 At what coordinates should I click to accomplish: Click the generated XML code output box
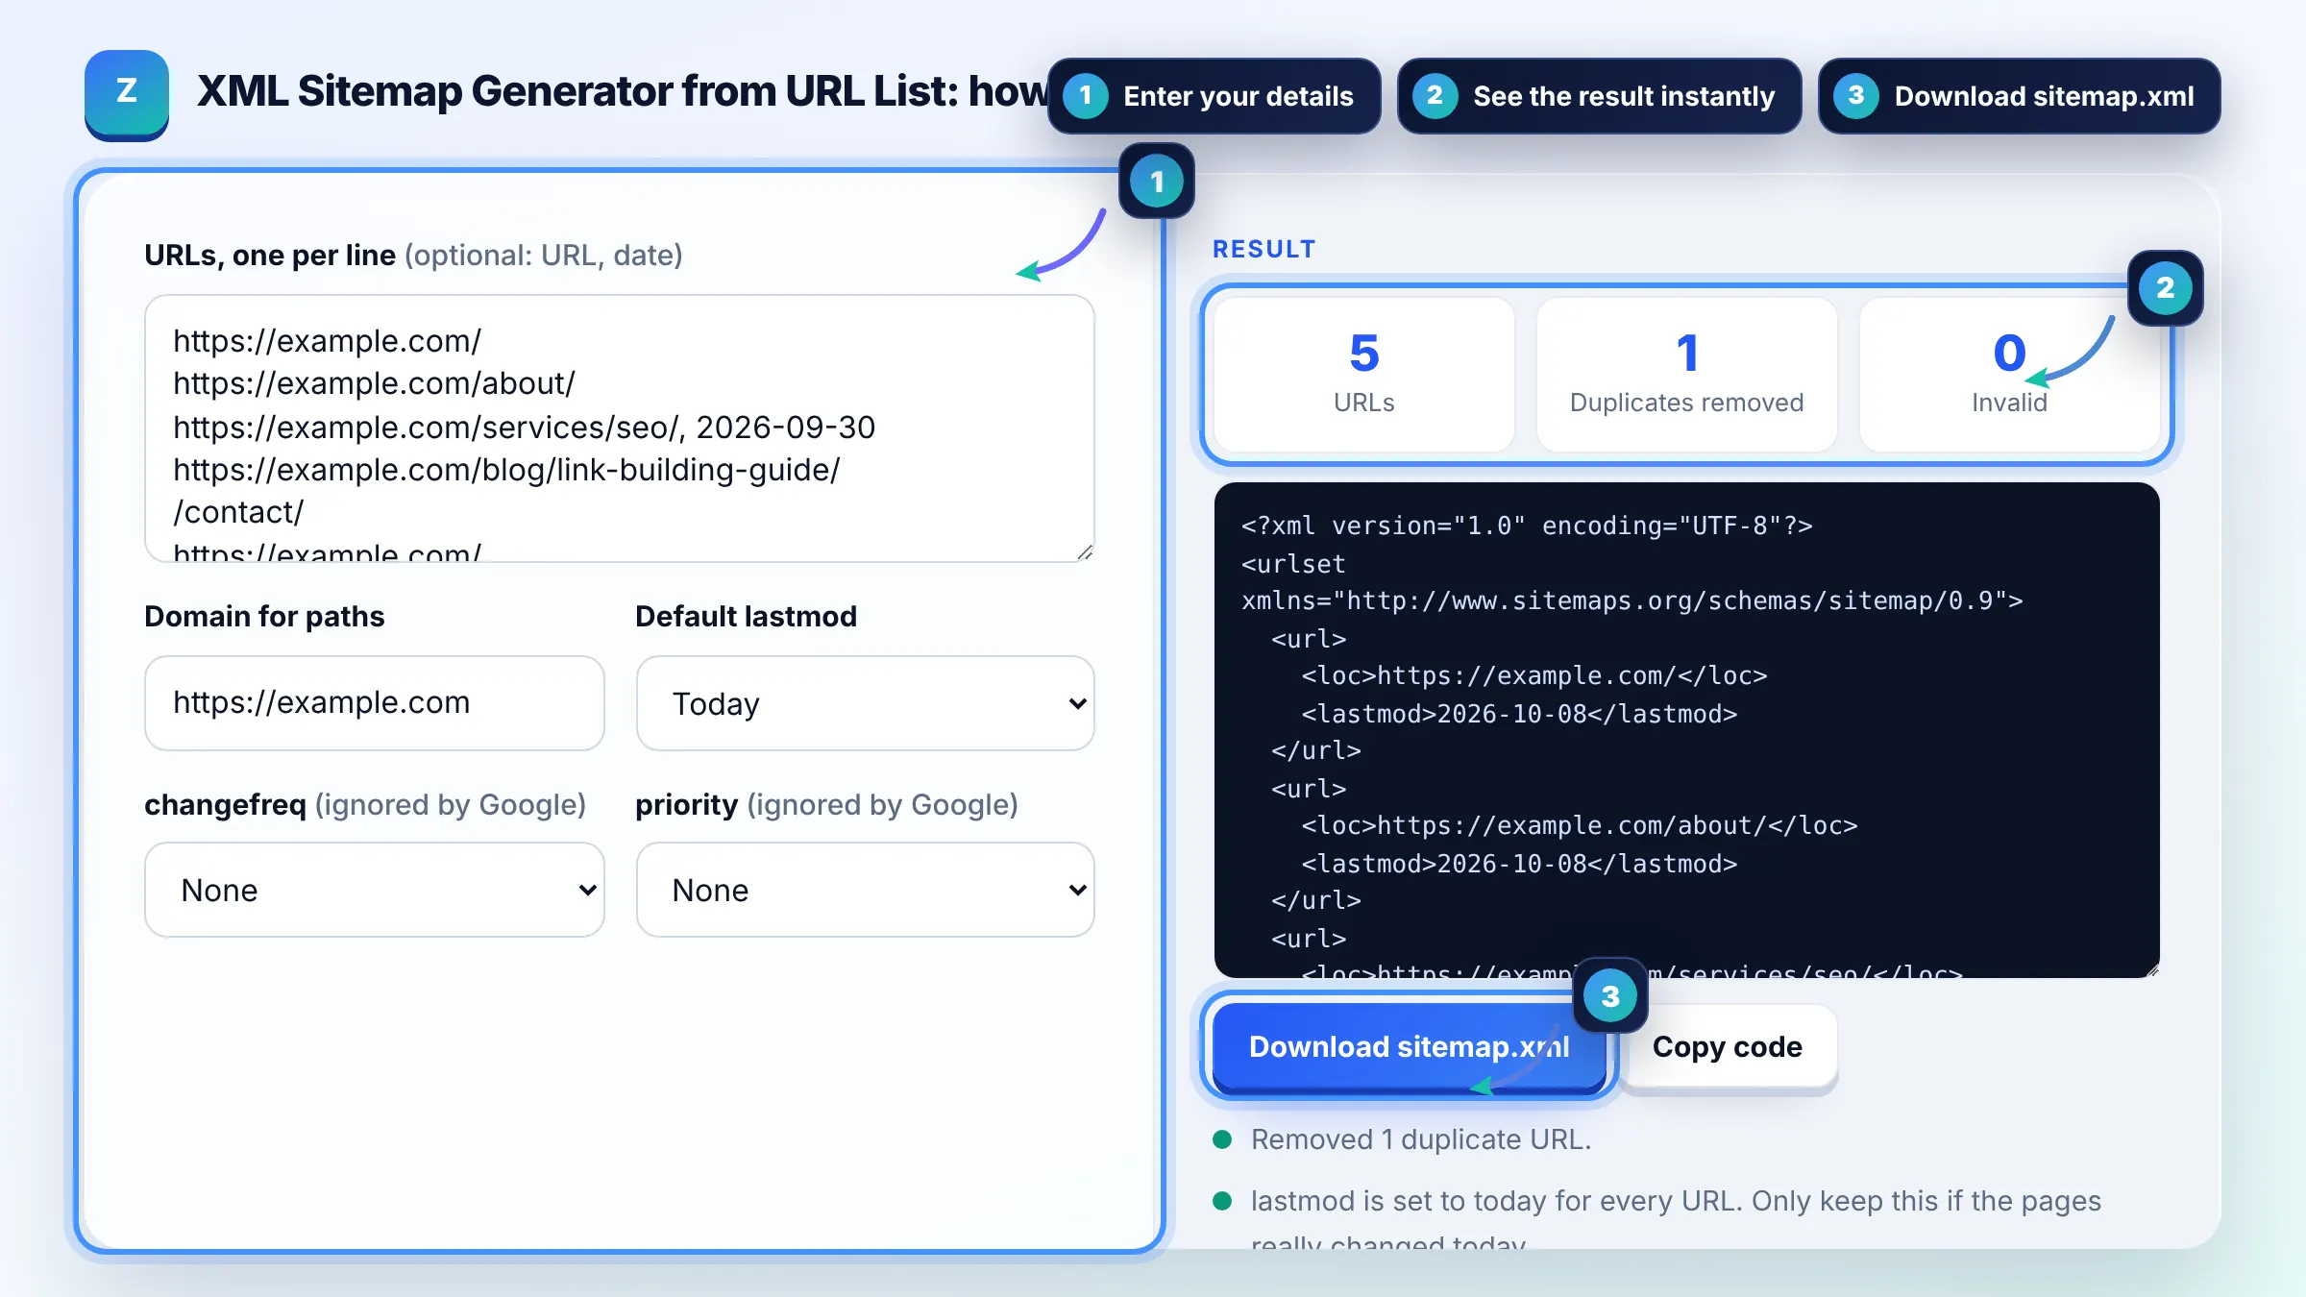(1686, 730)
